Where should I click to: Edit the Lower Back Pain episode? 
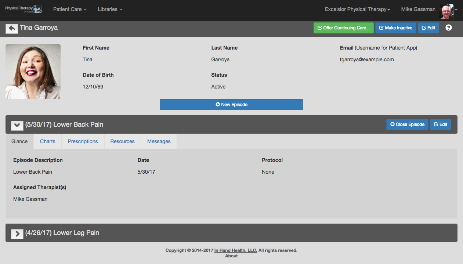pyautogui.click(x=441, y=124)
